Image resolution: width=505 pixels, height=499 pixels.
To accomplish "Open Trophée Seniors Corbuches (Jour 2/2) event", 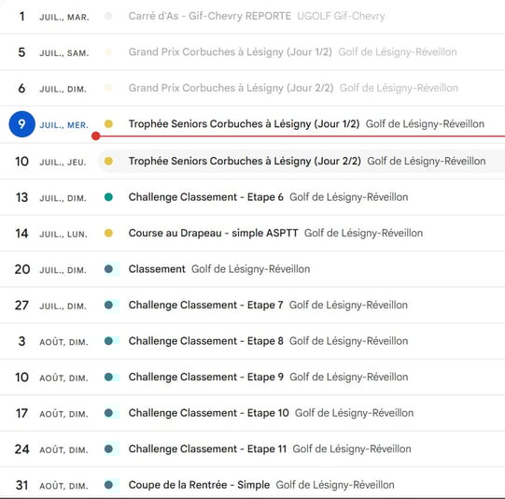I will (245, 161).
